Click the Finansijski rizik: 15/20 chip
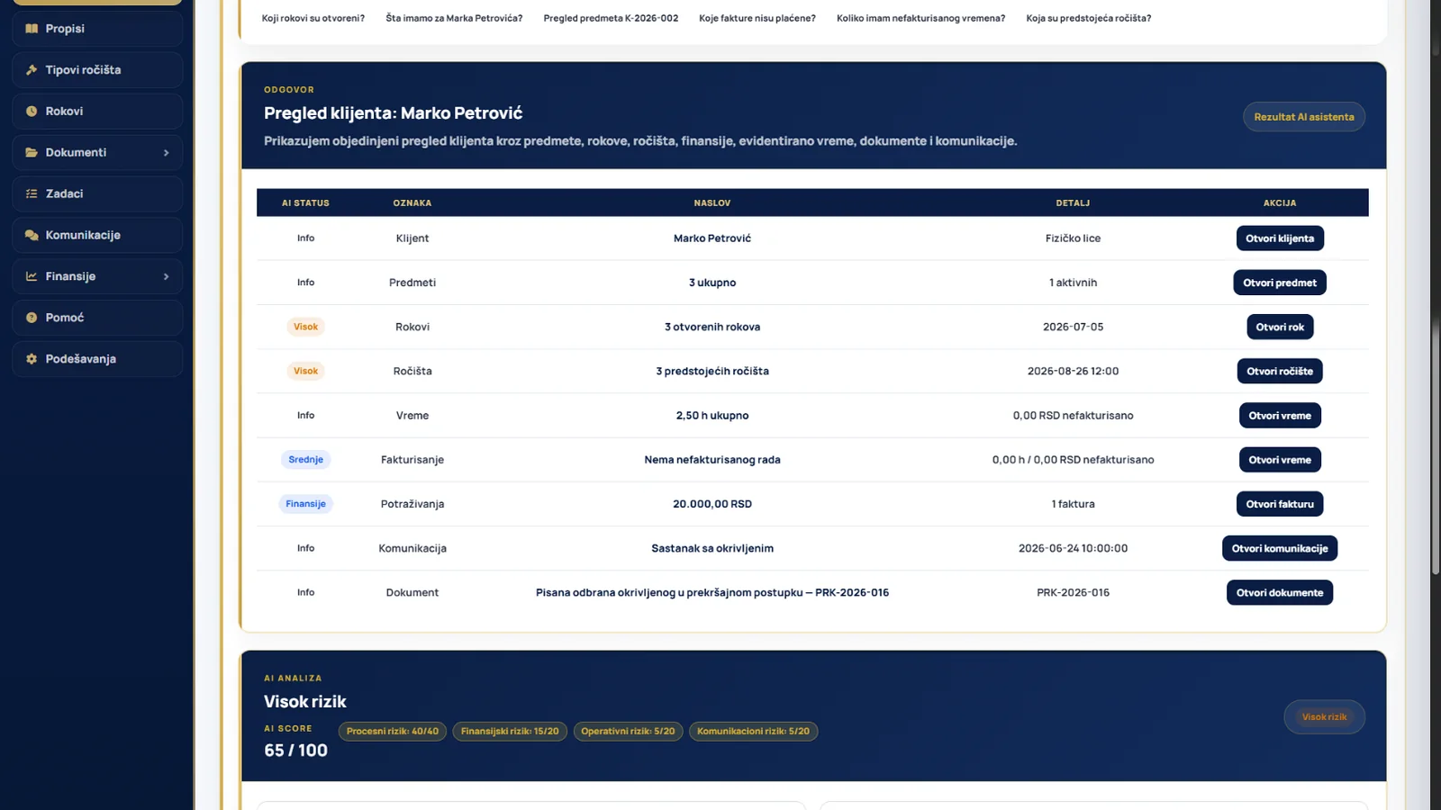Image resolution: width=1441 pixels, height=810 pixels. (510, 732)
